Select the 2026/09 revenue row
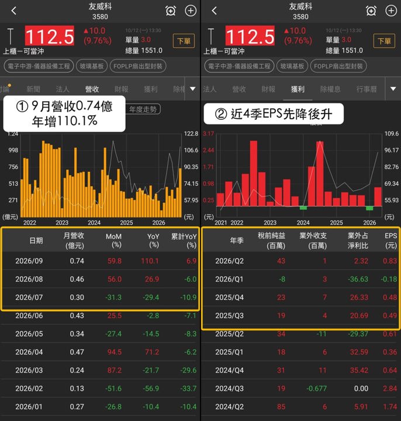Image resolution: width=401 pixels, height=421 pixels. [100, 261]
